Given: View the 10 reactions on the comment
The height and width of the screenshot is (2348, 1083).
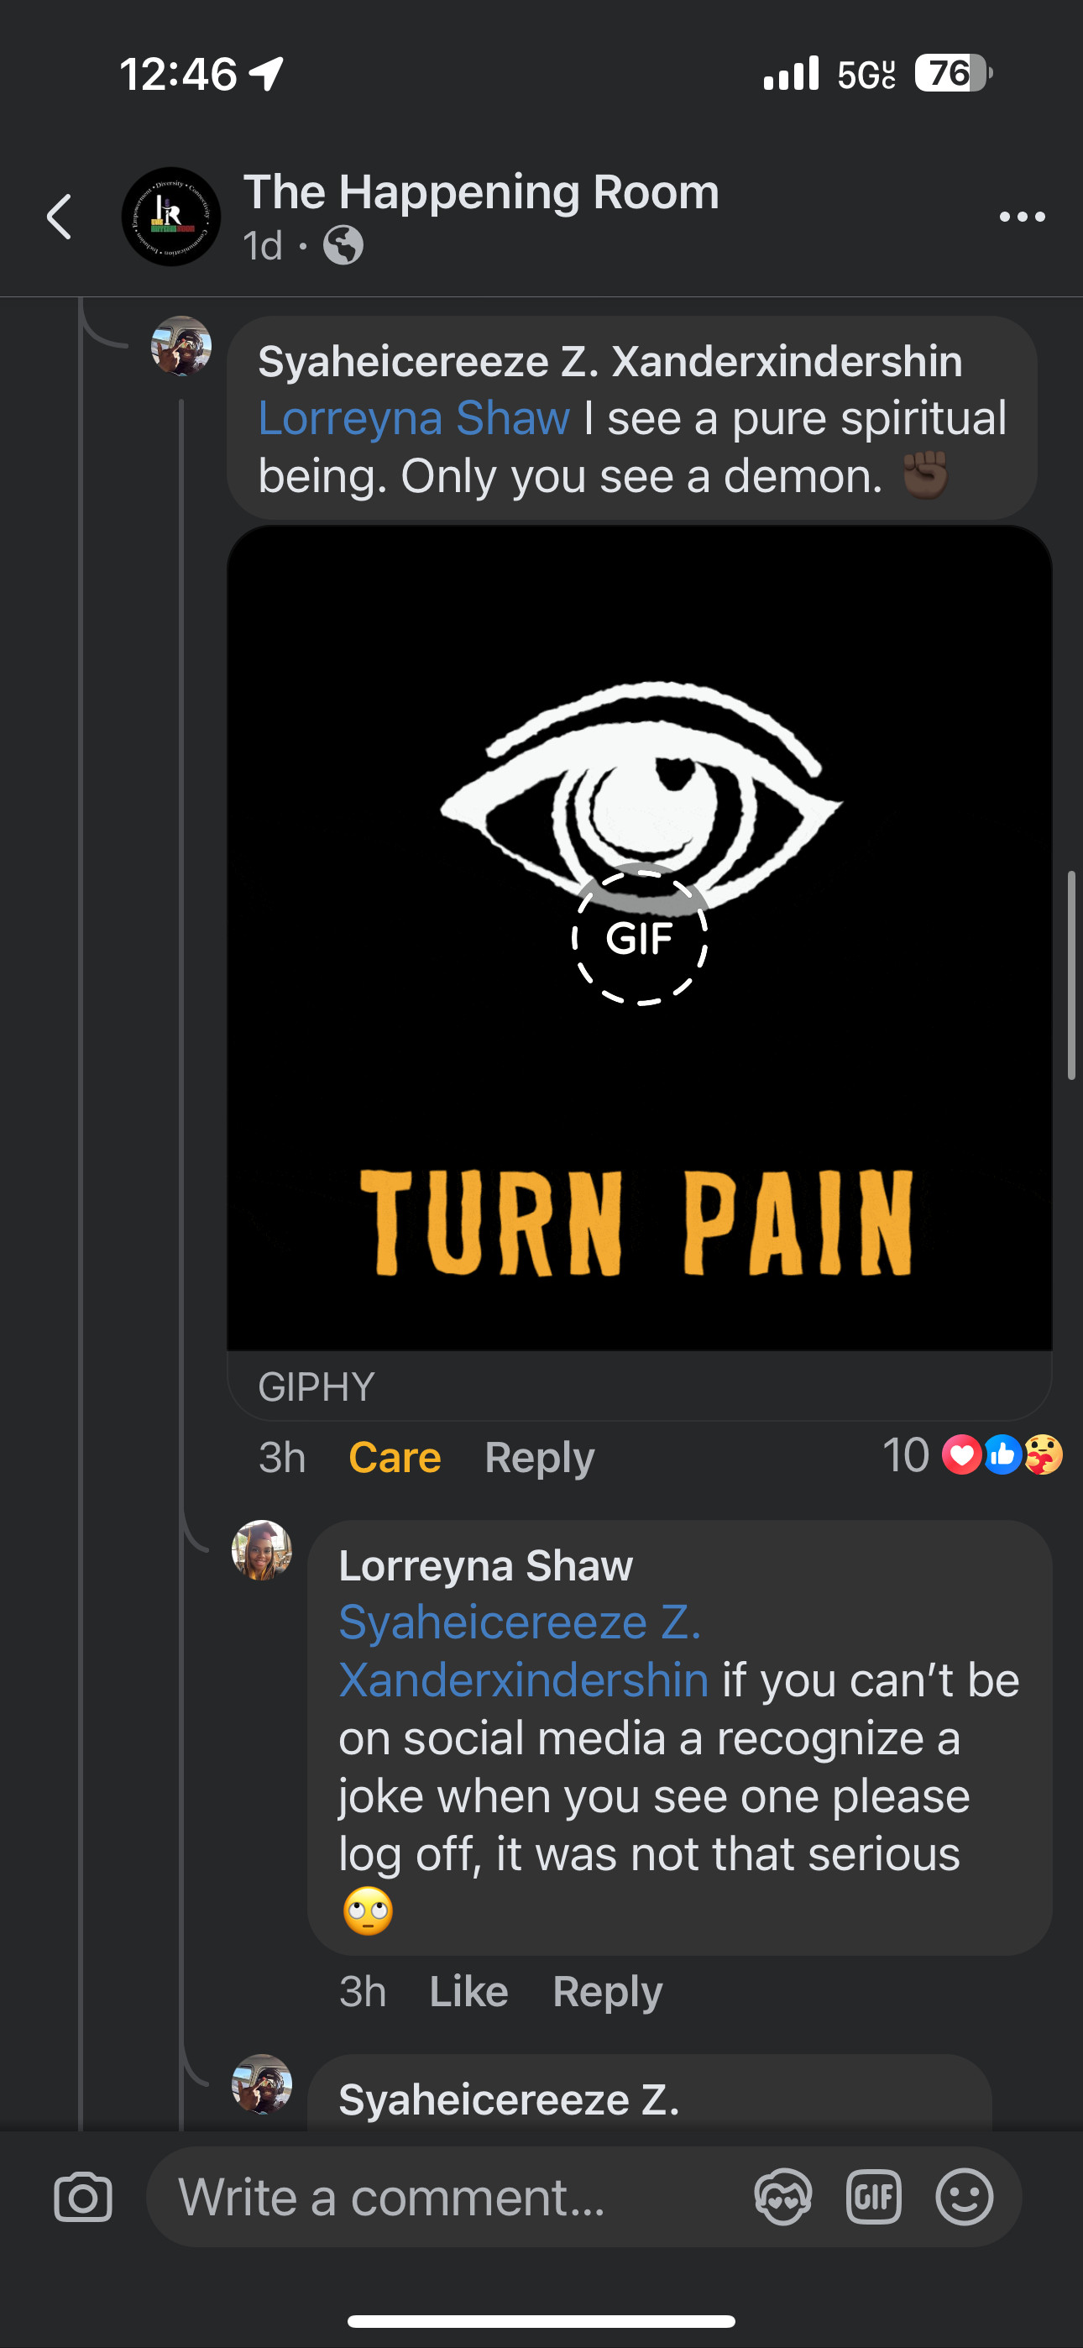Looking at the screenshot, I should (x=971, y=1454).
